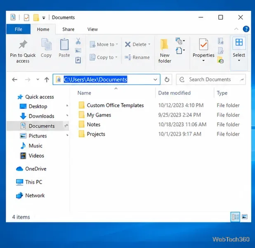Click the Rename ribbon button

click(x=137, y=57)
